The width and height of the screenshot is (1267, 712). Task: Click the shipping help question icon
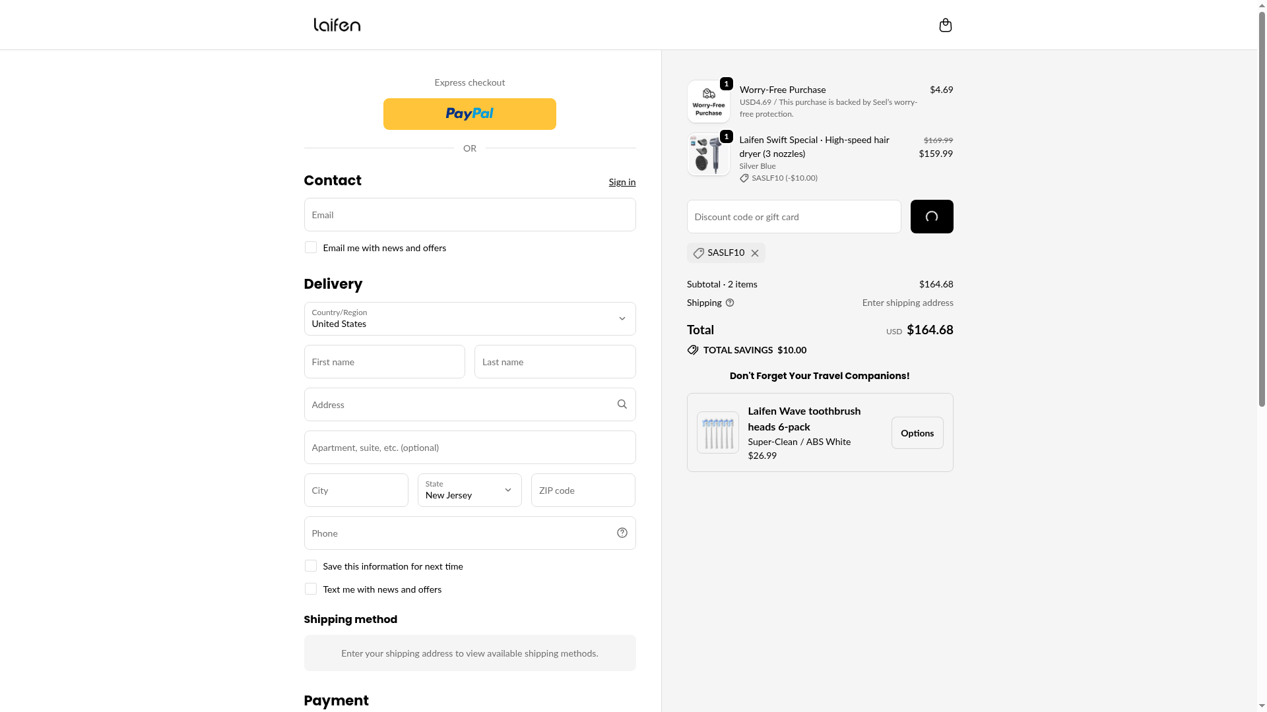coord(730,303)
